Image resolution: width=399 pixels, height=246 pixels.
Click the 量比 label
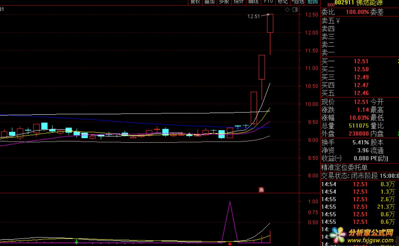[377, 126]
